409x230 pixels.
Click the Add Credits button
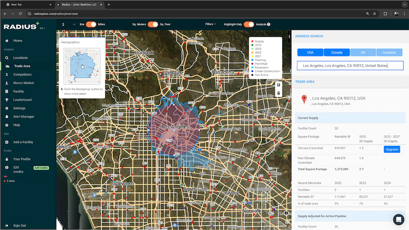coord(41,168)
